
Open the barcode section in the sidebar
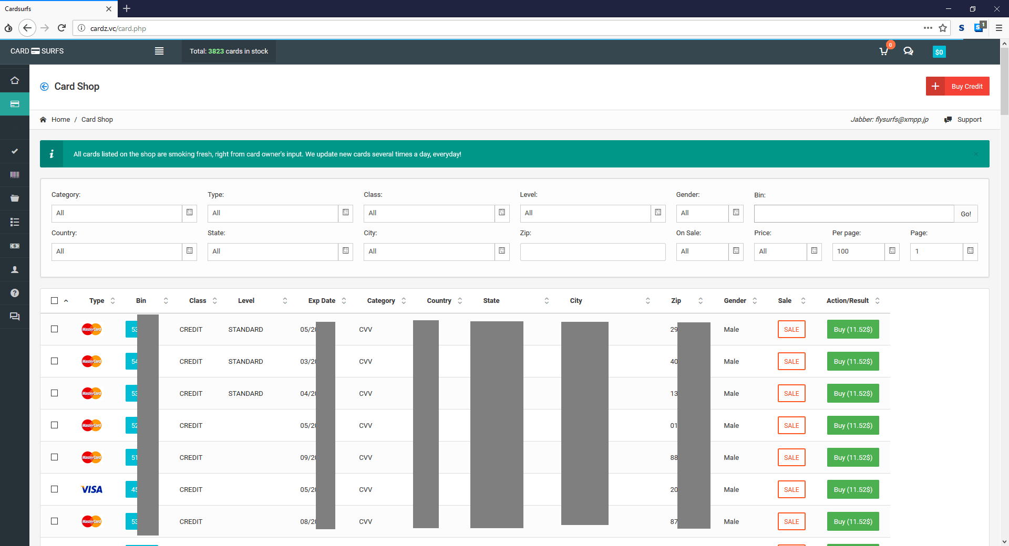click(x=14, y=174)
